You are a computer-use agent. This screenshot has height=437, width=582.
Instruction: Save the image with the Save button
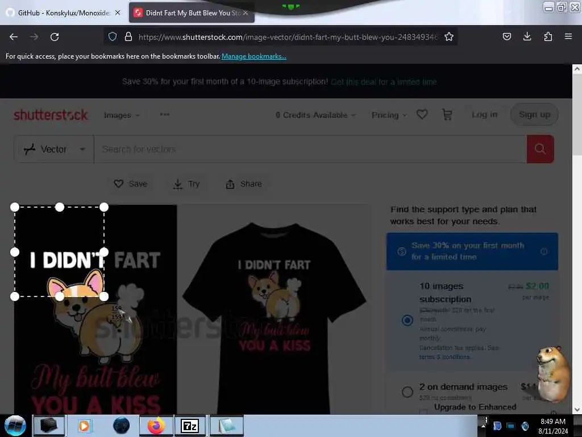pos(131,184)
